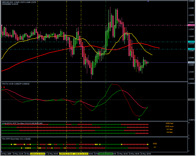
Task: Click the red down arrow Trix signal
Action: 4,87
